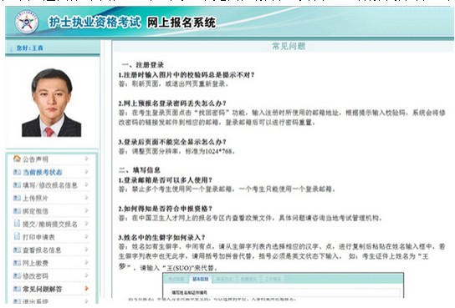Viewport: 455px width, 308px height.
Task: Click question 3.姓名中的生僻字如何录入?
Action: pyautogui.click(x=161, y=237)
